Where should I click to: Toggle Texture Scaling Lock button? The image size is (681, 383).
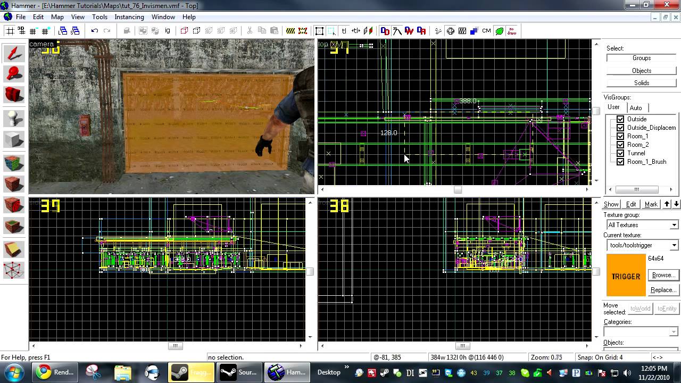pos(356,31)
